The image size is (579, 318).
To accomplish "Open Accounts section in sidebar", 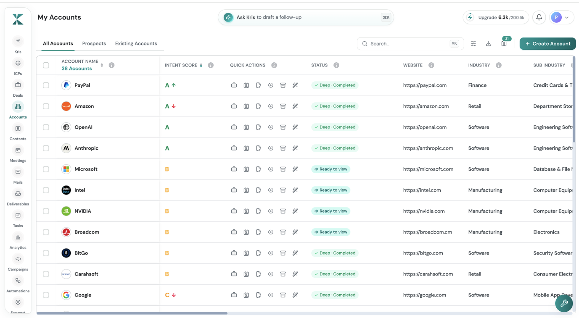I will click(18, 110).
